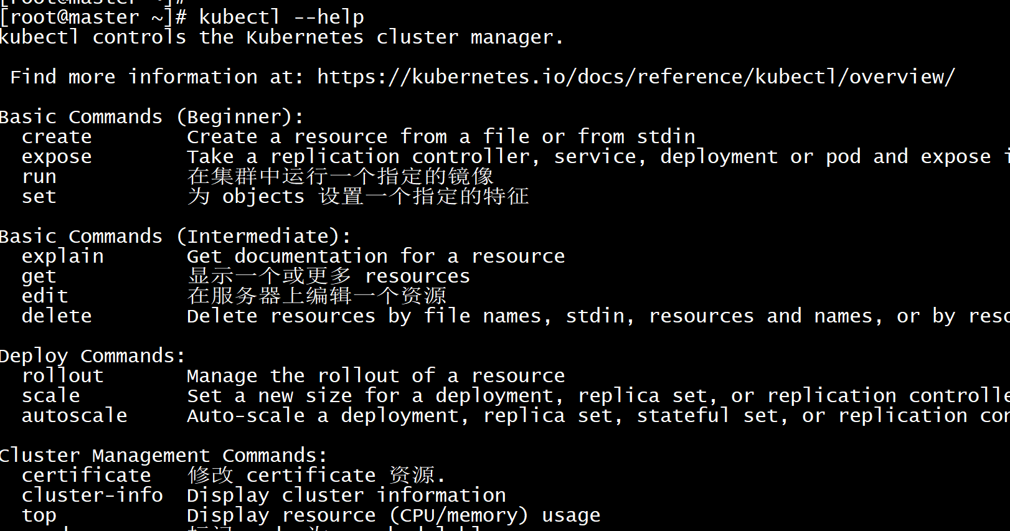Select 'Display cluster information' text
This screenshot has height=531, width=1010.
[347, 495]
